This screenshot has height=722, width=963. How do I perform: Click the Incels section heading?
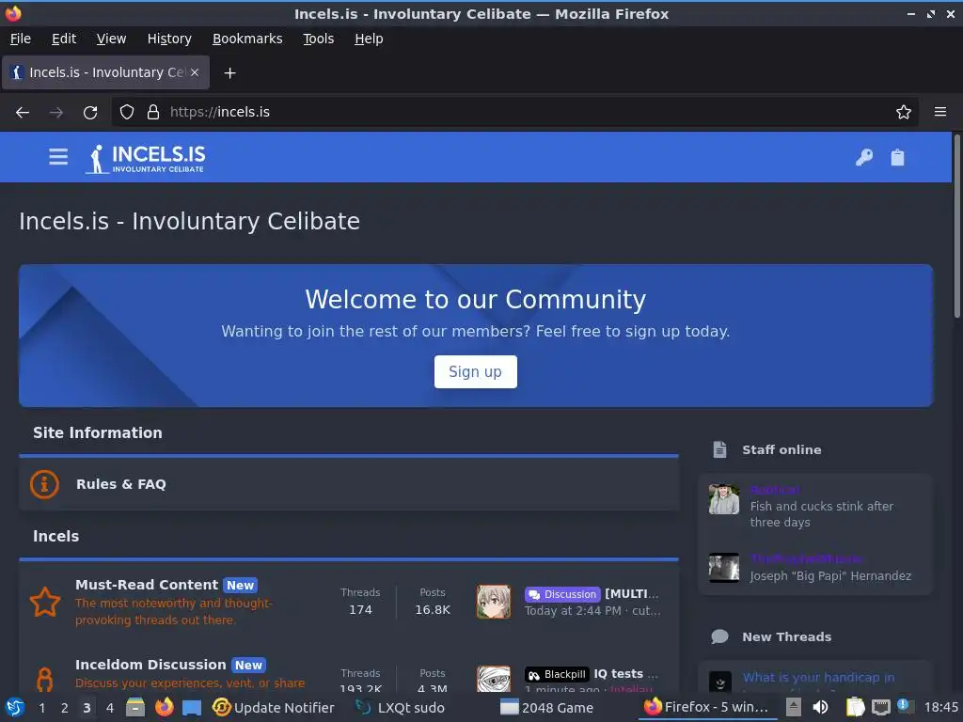(x=55, y=536)
